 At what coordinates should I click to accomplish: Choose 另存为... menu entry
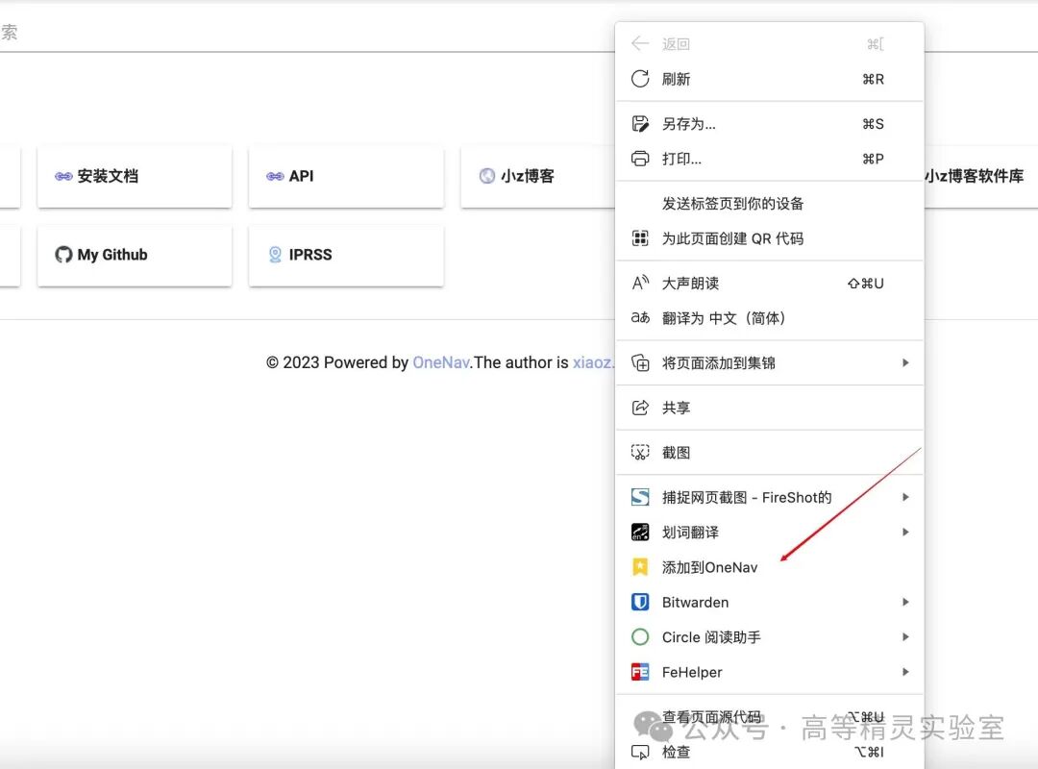[x=769, y=124]
